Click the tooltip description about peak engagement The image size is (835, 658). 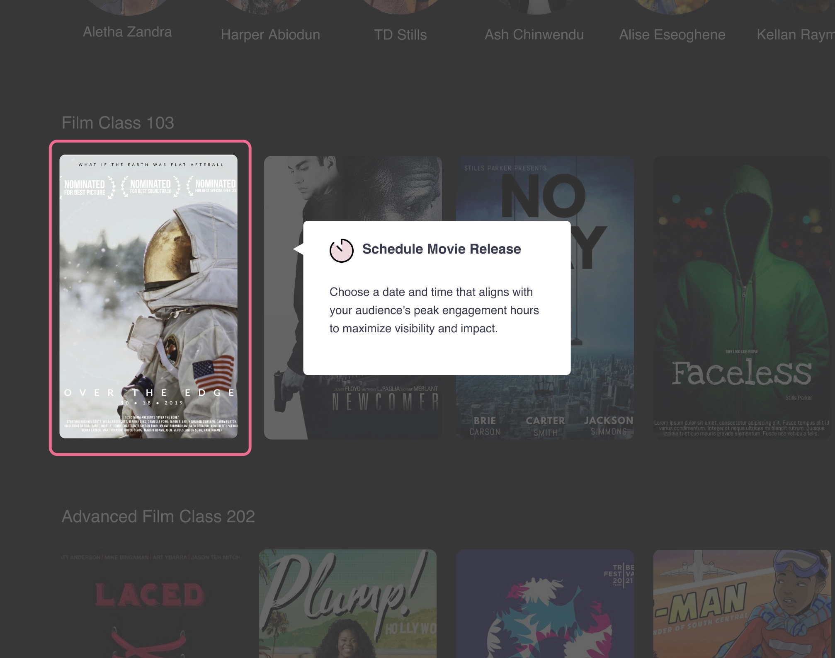434,310
